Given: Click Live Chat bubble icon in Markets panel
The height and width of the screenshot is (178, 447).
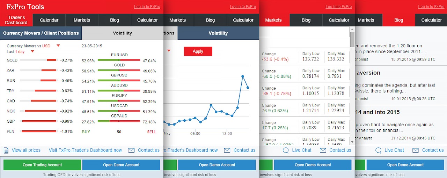Looking at the screenshot, I should point(286,150).
